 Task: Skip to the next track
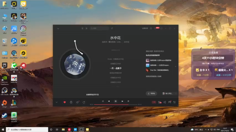[122, 101]
